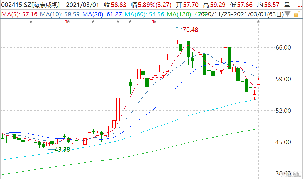Click the 量 volume label

pyautogui.click(x=287, y=5)
